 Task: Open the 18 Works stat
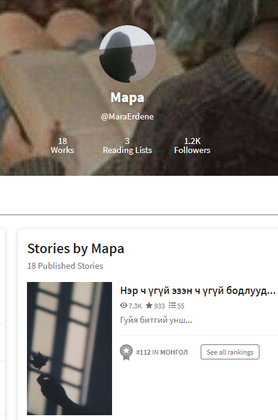[62, 145]
